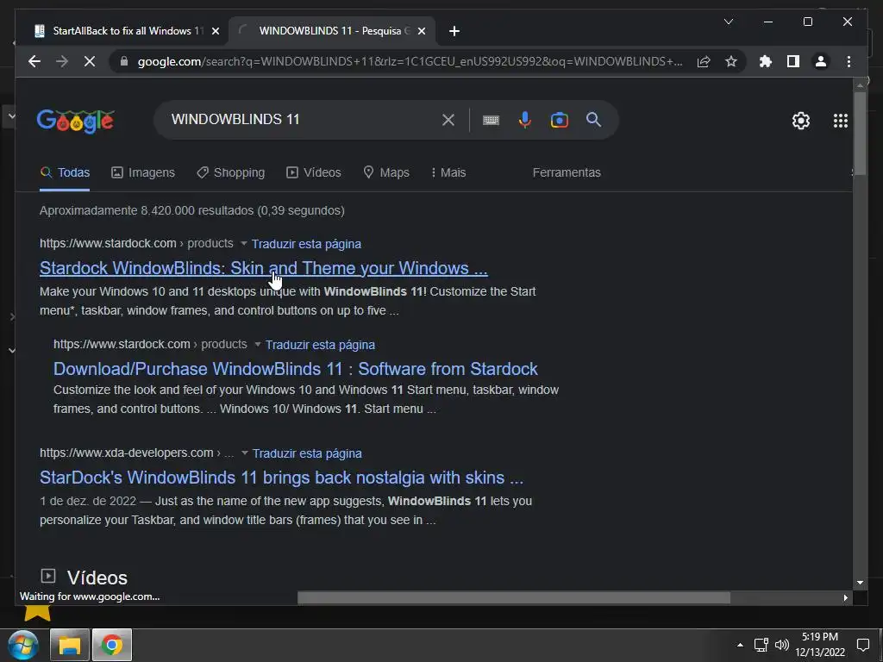This screenshot has height=662, width=883.
Task: Close the StartAllBack tab
Action: 215,31
